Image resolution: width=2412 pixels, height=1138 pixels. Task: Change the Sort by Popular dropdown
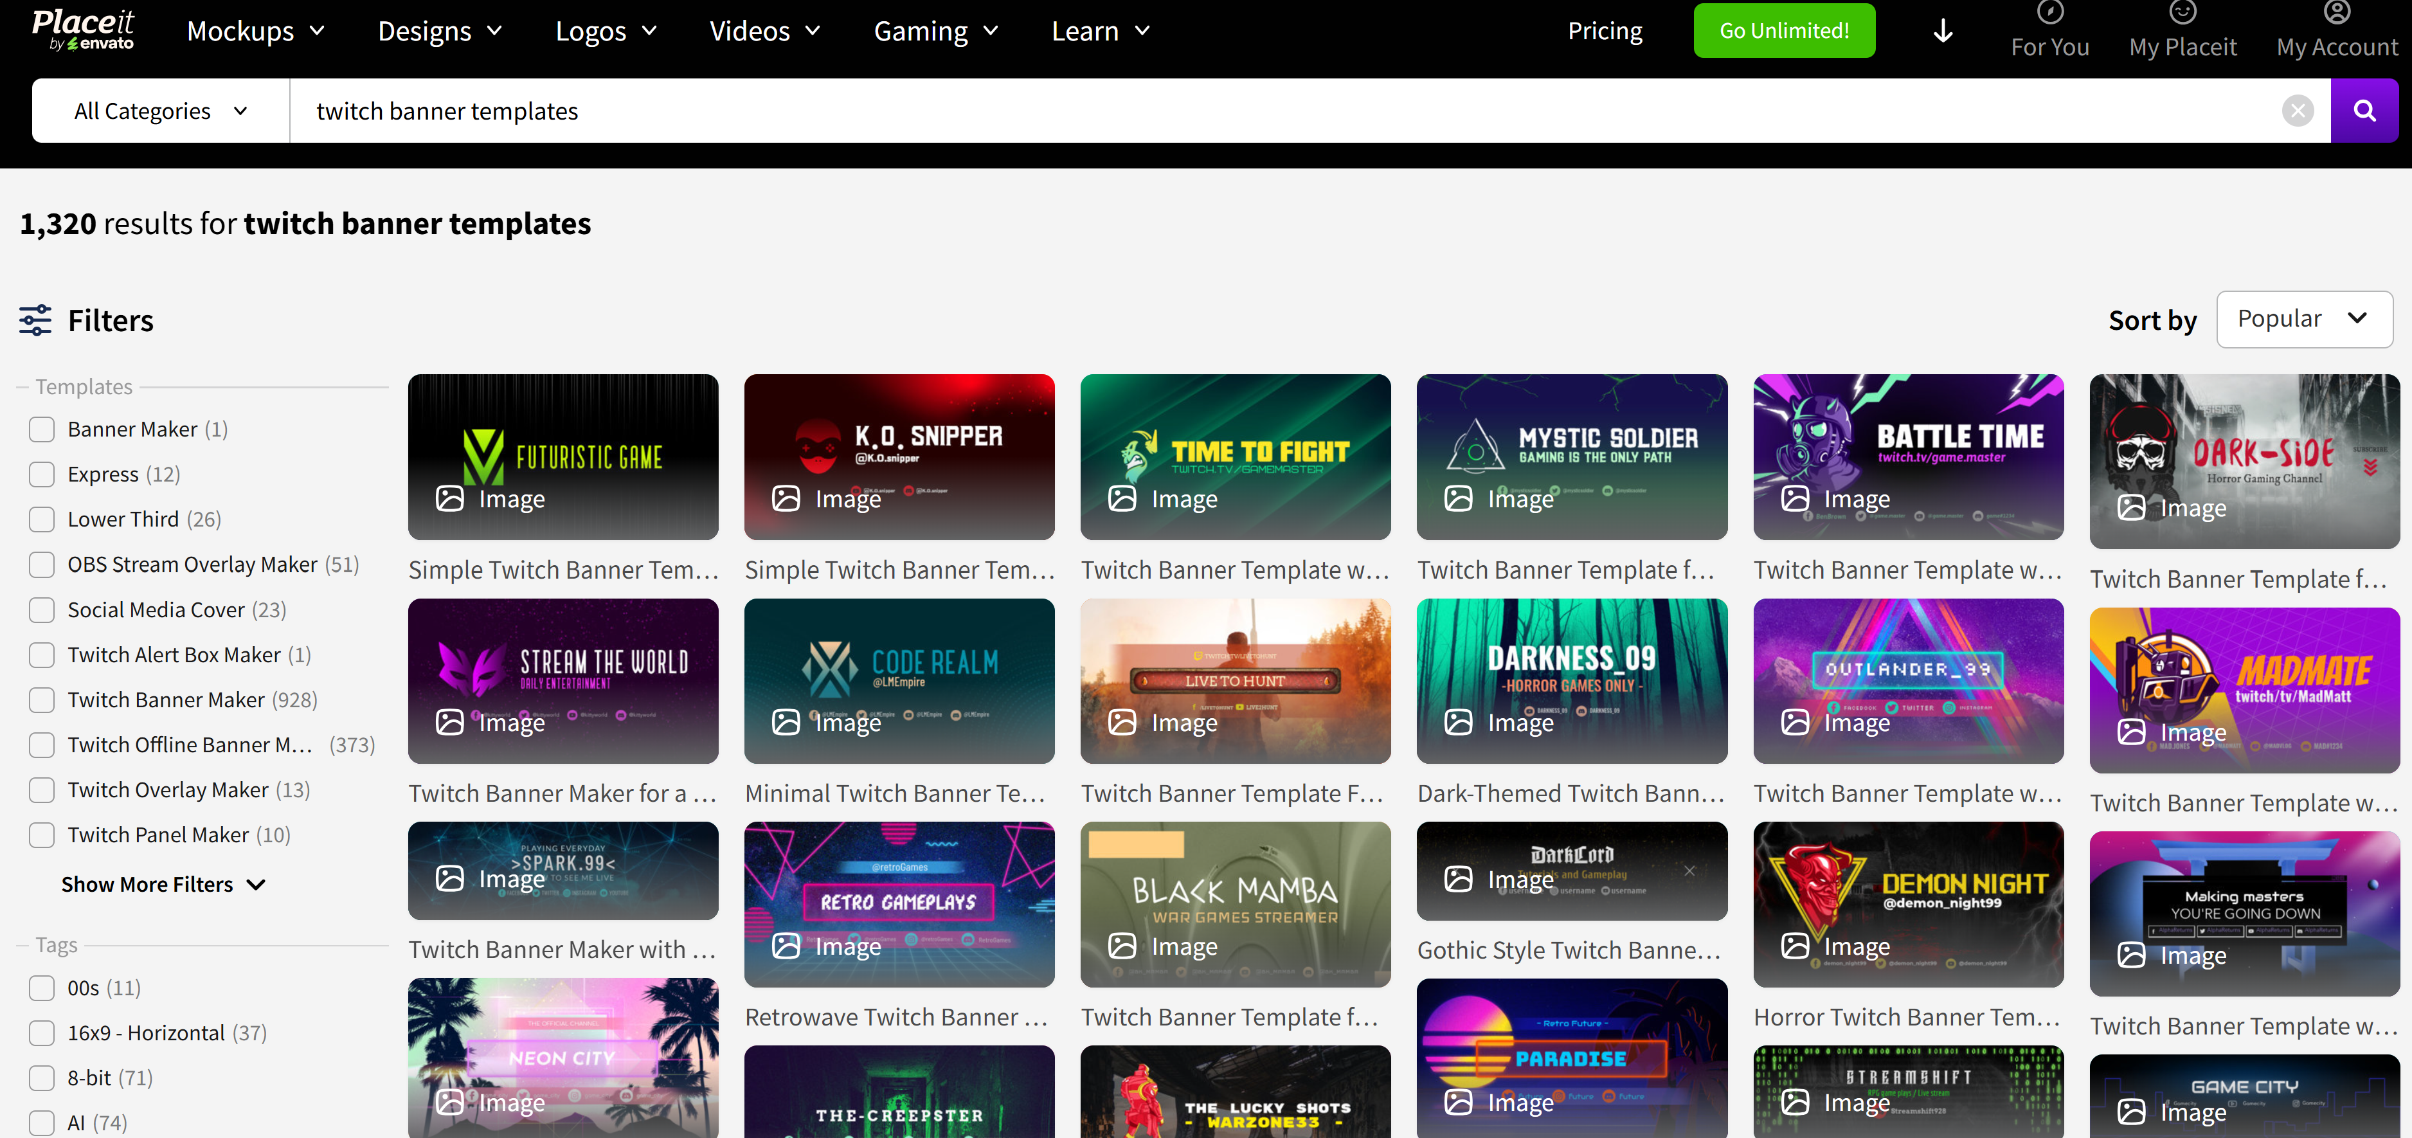click(x=2304, y=318)
